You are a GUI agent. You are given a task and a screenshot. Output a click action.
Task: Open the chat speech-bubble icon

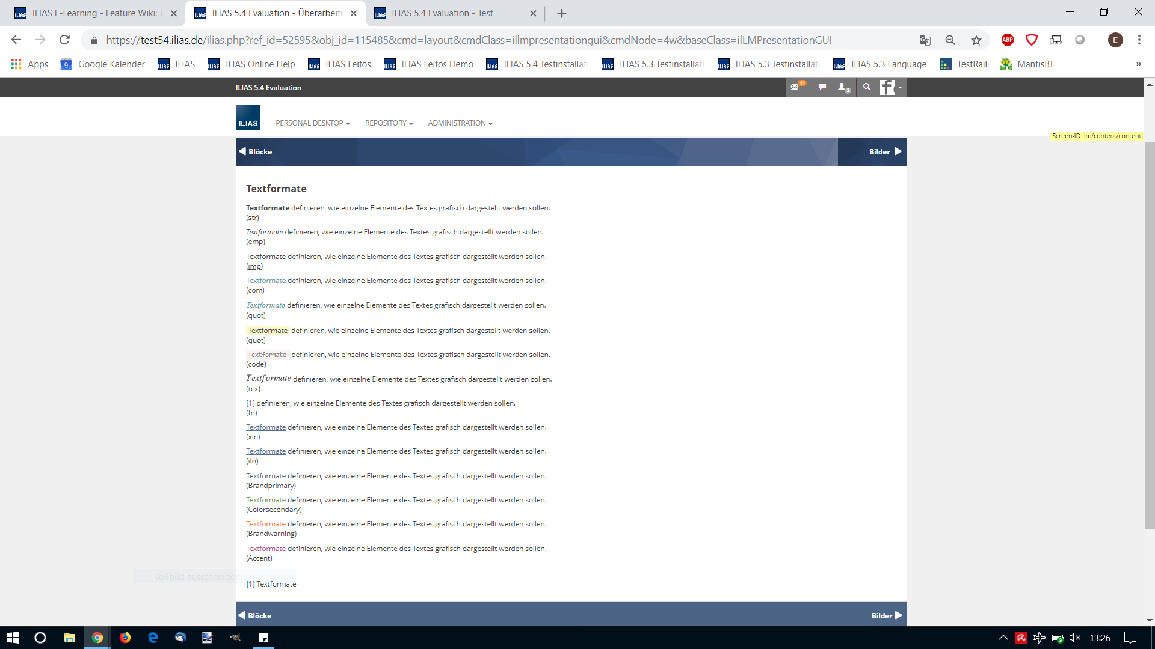(x=822, y=87)
